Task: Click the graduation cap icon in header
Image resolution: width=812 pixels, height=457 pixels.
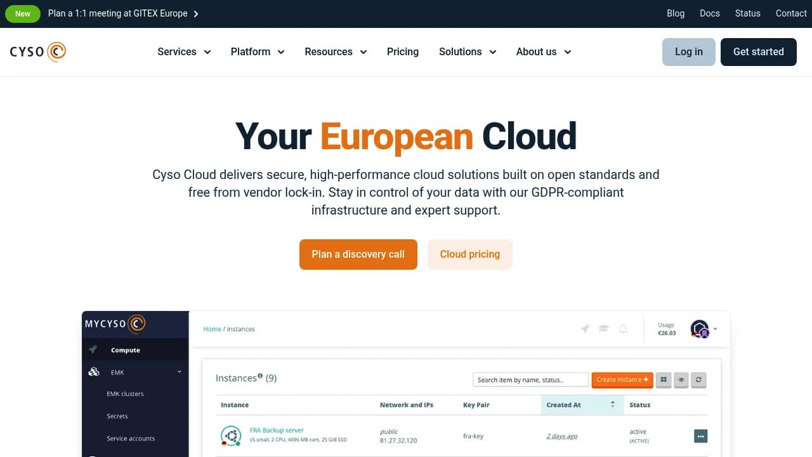Action: [604, 329]
